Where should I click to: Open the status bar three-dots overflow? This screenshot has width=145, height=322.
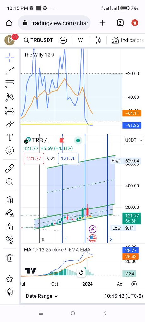tap(53, 8)
